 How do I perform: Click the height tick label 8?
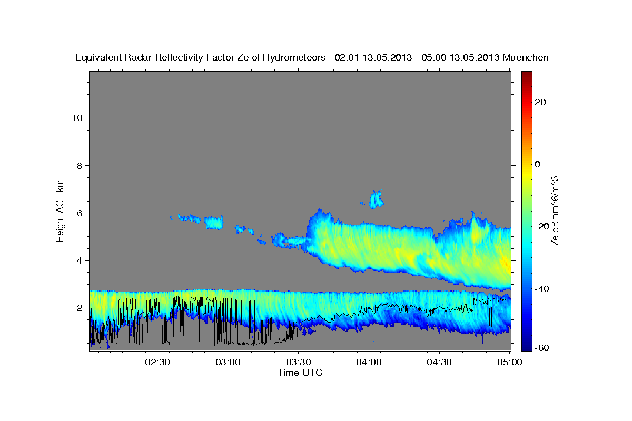[x=80, y=165]
